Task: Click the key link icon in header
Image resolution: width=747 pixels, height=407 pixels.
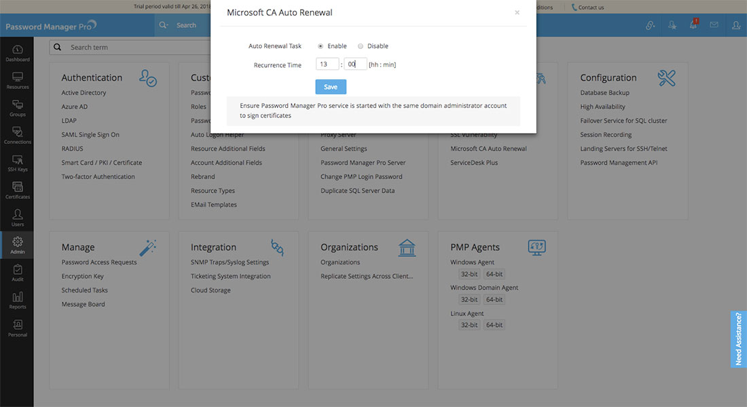Action: 651,25
